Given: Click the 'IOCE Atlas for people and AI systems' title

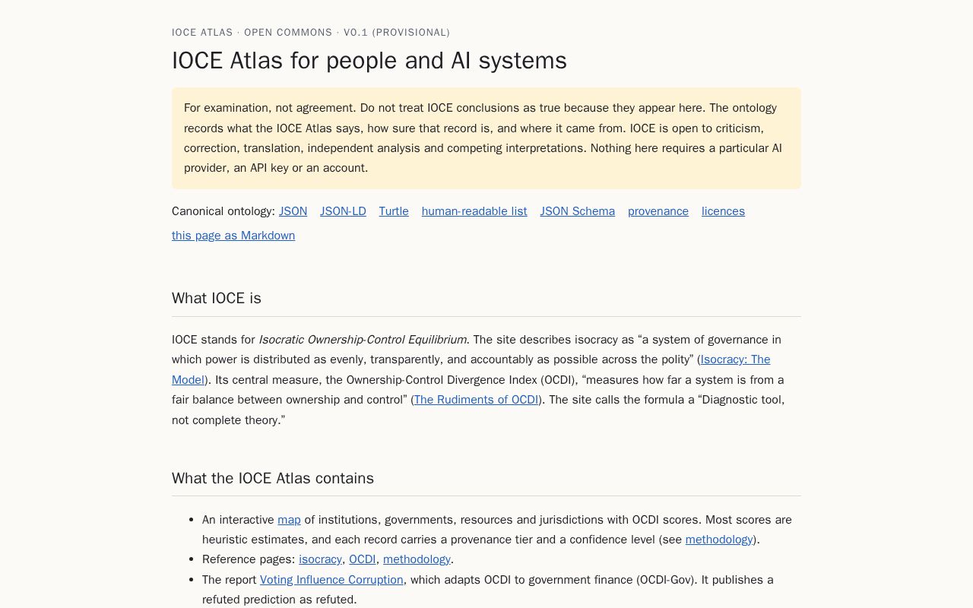Looking at the screenshot, I should pyautogui.click(x=369, y=61).
